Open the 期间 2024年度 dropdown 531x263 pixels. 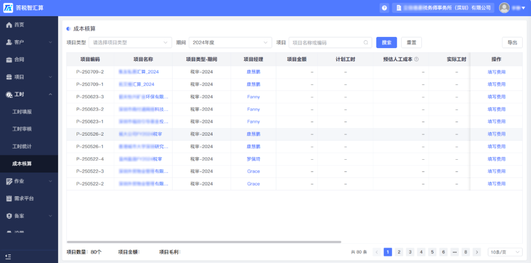click(x=230, y=43)
